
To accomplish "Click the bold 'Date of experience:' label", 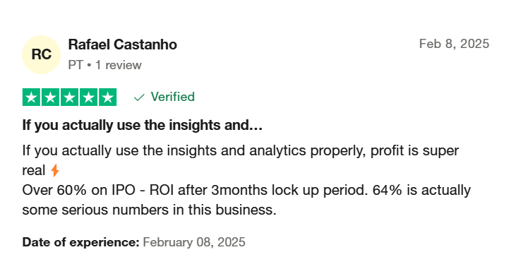I will (x=81, y=242).
